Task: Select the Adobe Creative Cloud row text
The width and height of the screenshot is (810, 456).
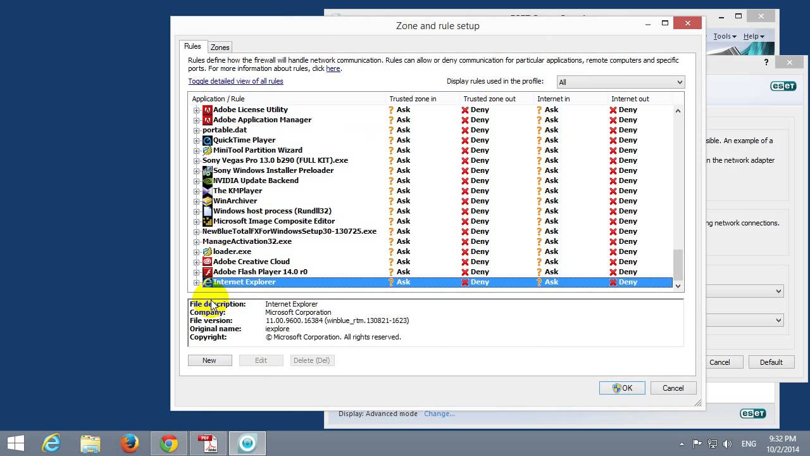Action: click(x=251, y=262)
